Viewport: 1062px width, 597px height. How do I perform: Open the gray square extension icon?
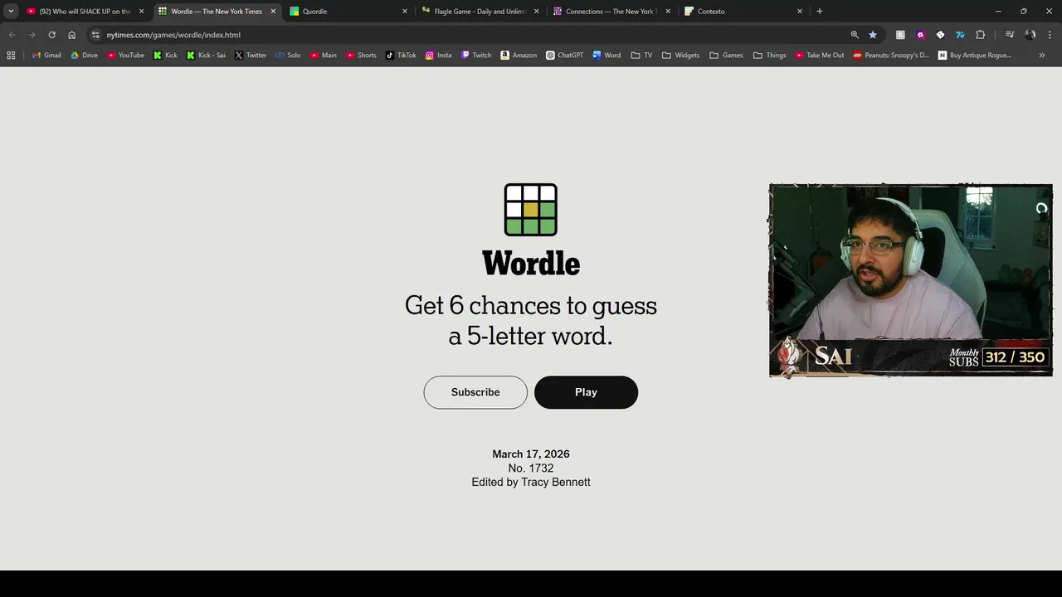coord(900,35)
